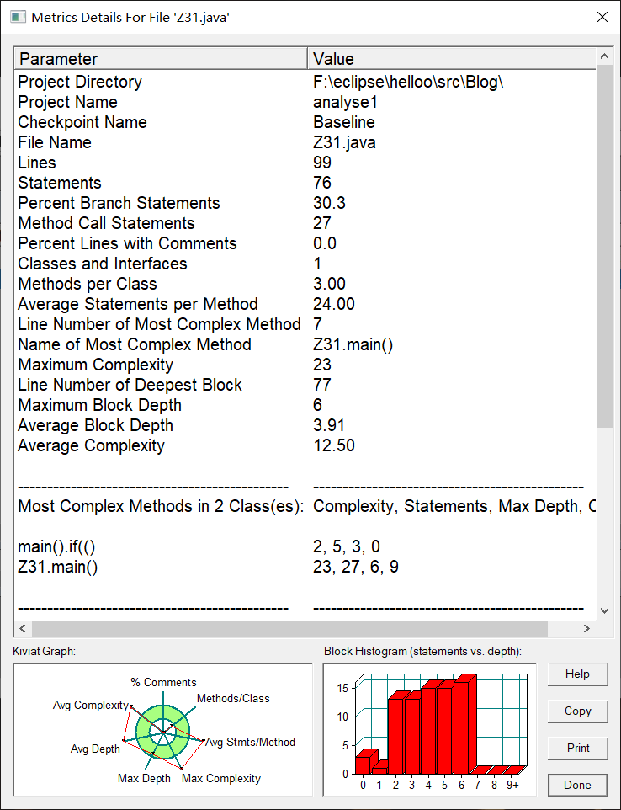
Task: Click the vertical scrollbar thumb
Action: click(604, 247)
